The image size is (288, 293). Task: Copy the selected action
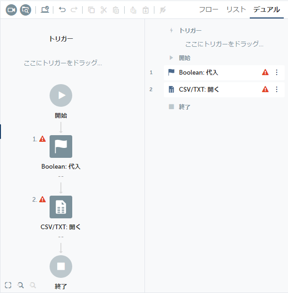[x=91, y=10]
